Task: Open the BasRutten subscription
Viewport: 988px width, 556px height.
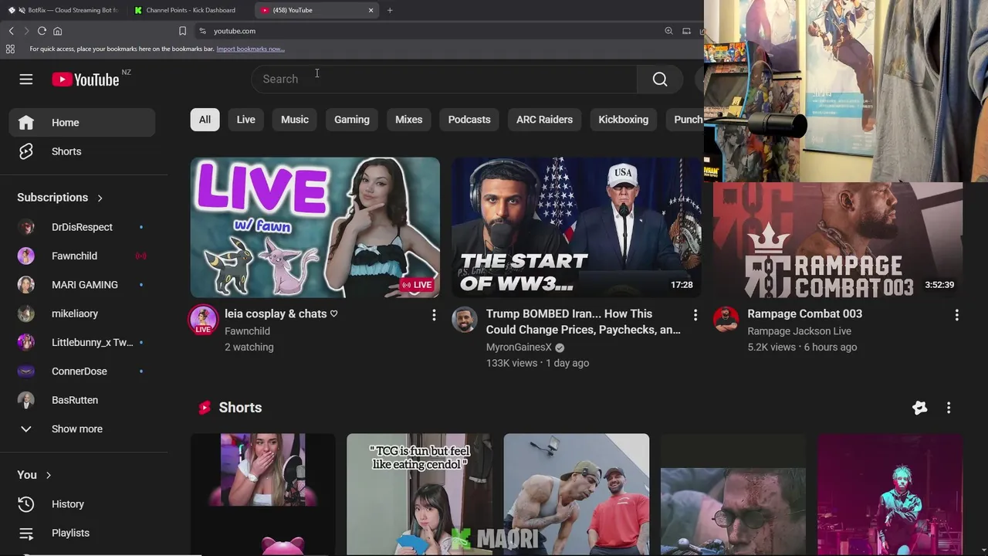Action: coord(82,400)
